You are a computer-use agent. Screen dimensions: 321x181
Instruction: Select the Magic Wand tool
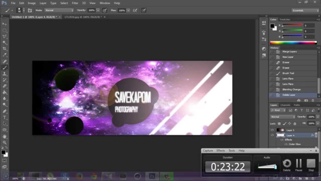point(5,43)
